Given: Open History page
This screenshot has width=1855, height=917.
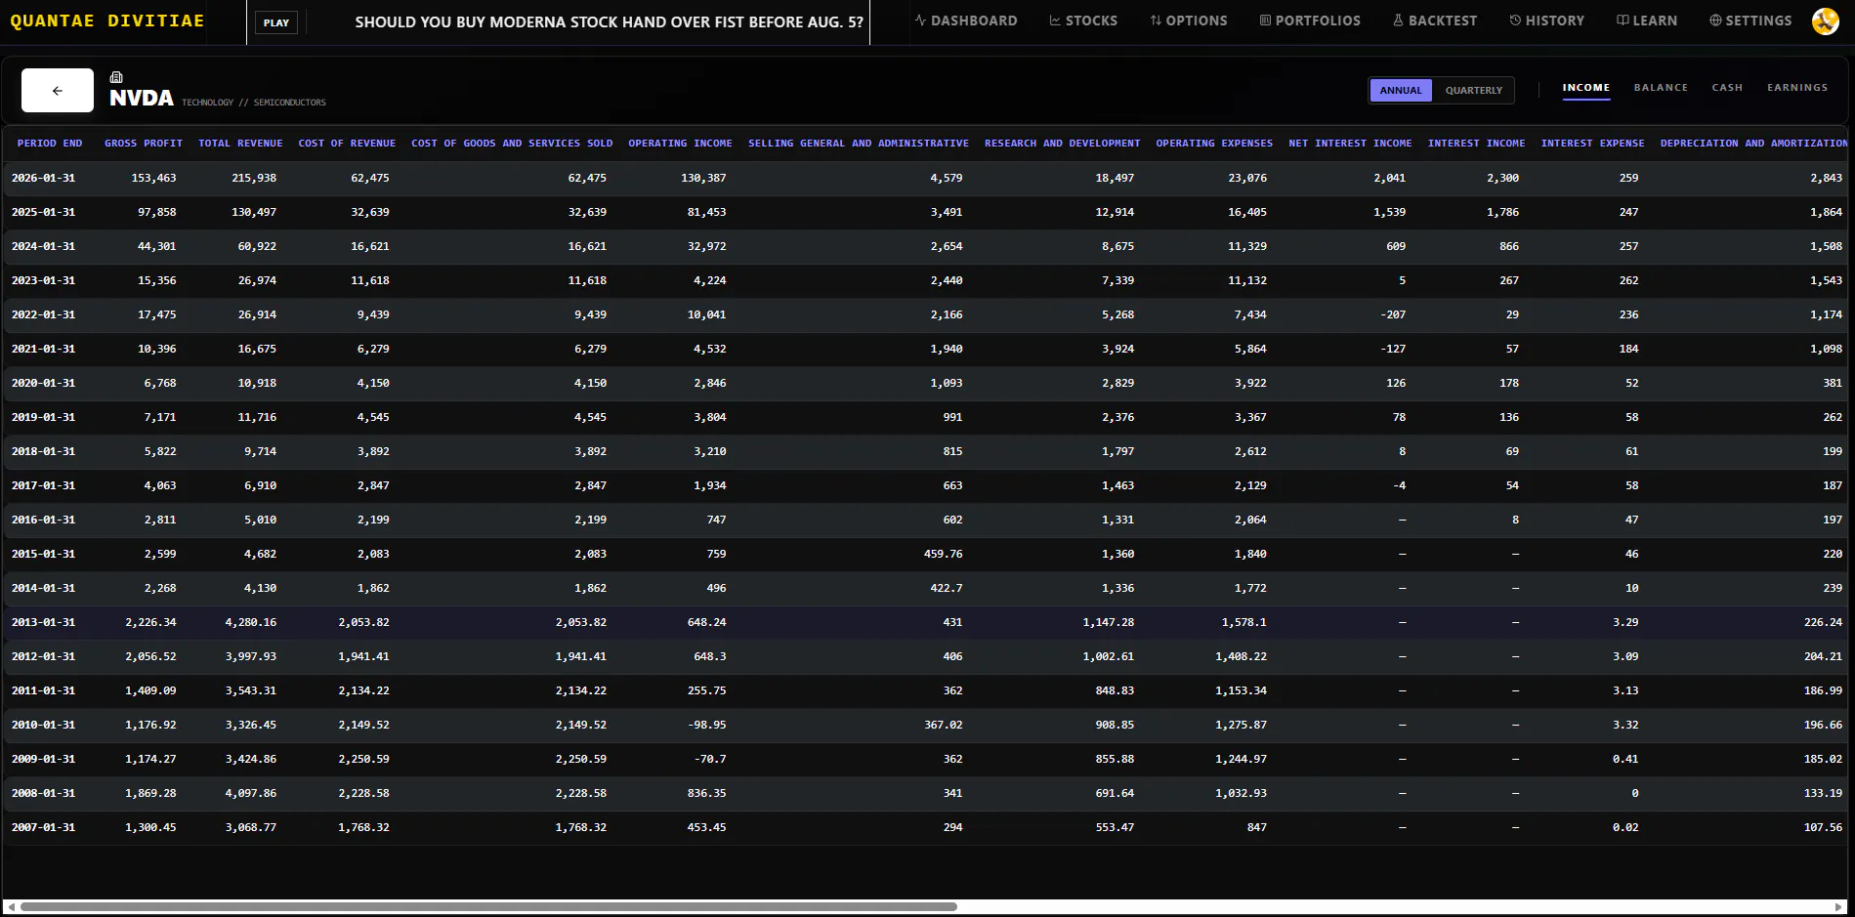Looking at the screenshot, I should coord(1547,21).
